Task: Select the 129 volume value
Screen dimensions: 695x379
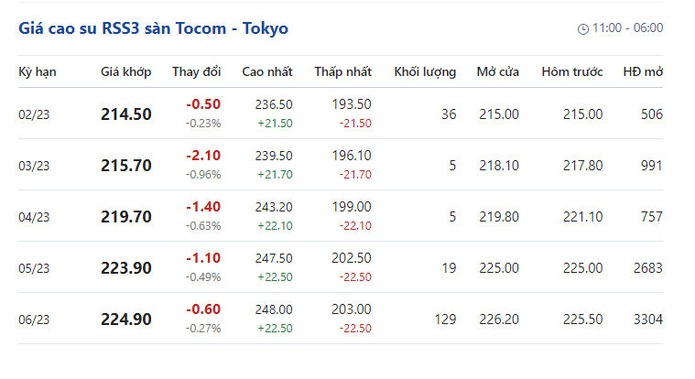Action: pos(445,319)
